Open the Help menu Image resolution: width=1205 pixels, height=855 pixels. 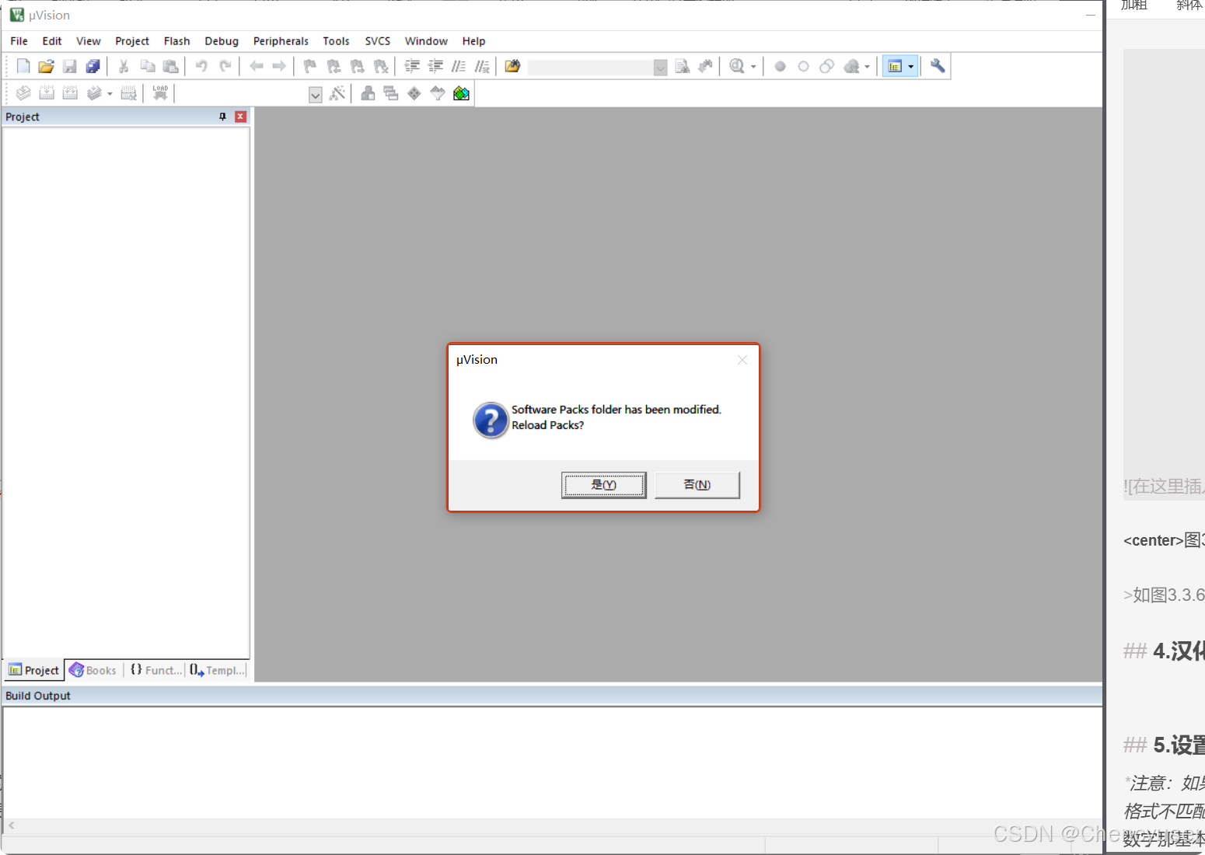tap(473, 41)
